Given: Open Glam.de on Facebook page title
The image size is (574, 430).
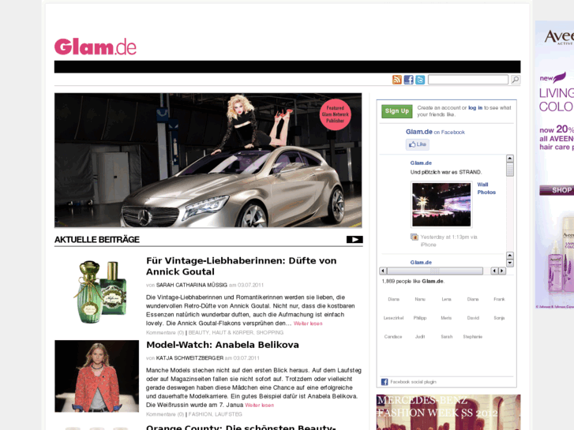Looking at the screenshot, I should pos(419,132).
